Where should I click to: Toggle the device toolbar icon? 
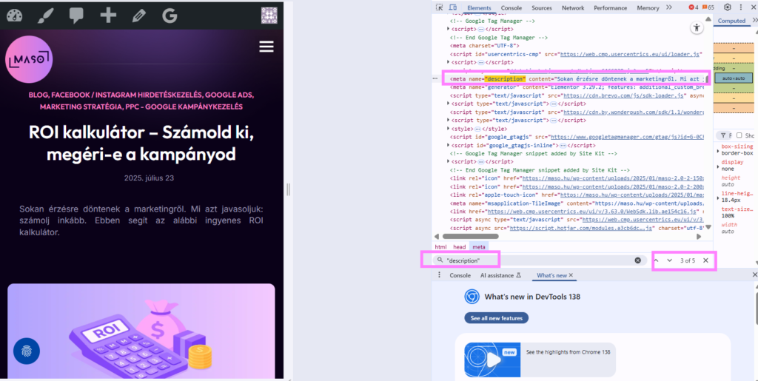[x=453, y=7]
